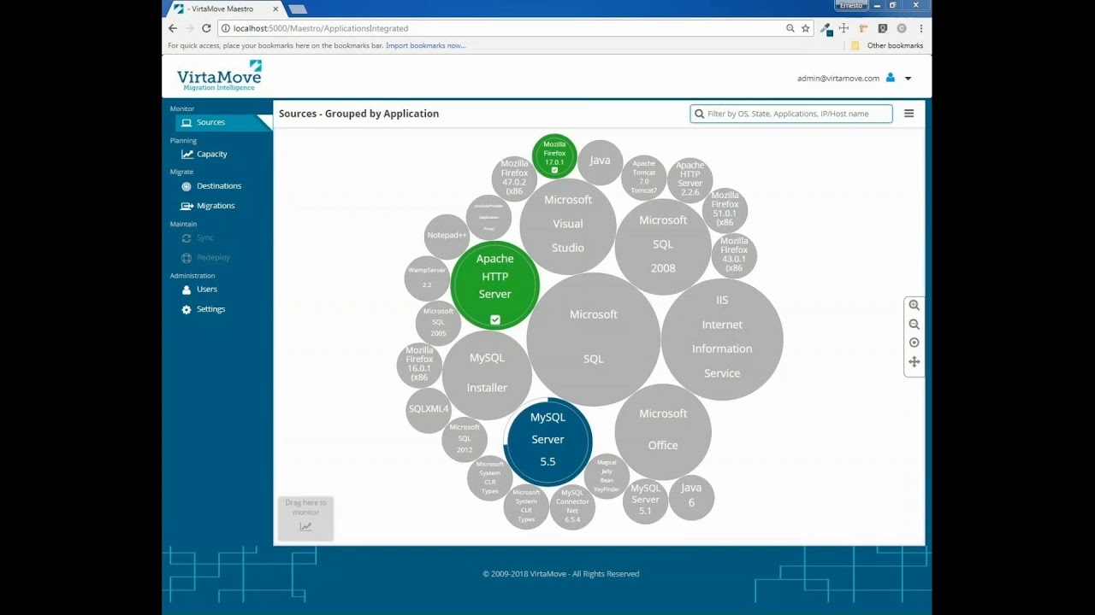Screen dimensions: 1095x615
Task: Click the zoom out magnifier icon
Action: click(914, 325)
